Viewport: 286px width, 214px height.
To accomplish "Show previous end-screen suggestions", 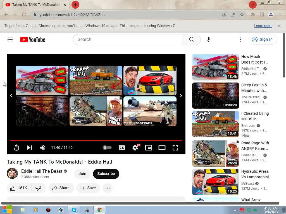I will [x=11, y=96].
